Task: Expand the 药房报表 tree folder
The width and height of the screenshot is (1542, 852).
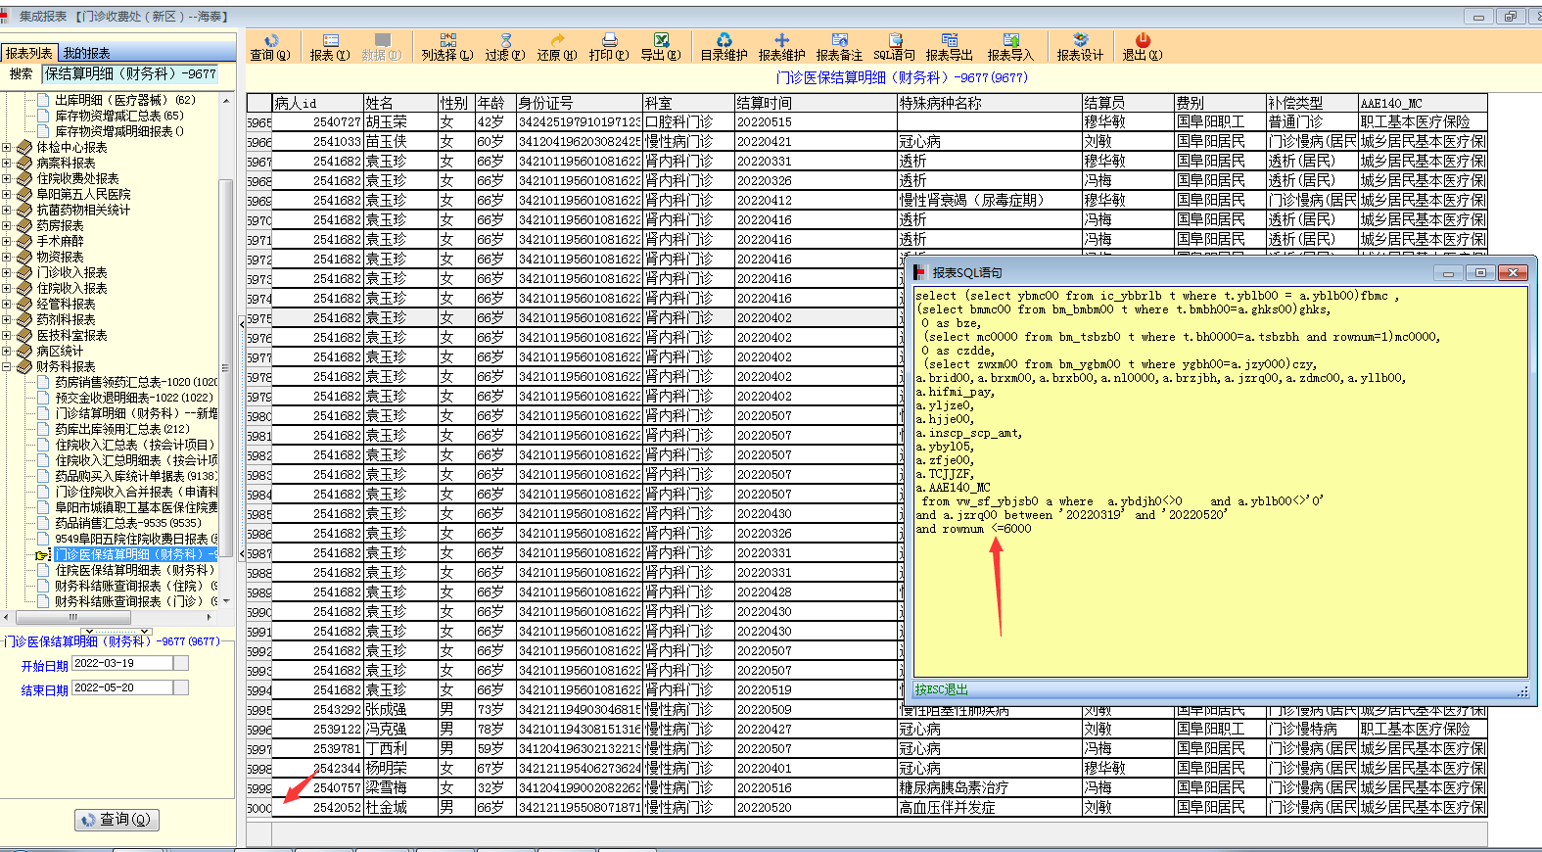Action: (x=7, y=225)
